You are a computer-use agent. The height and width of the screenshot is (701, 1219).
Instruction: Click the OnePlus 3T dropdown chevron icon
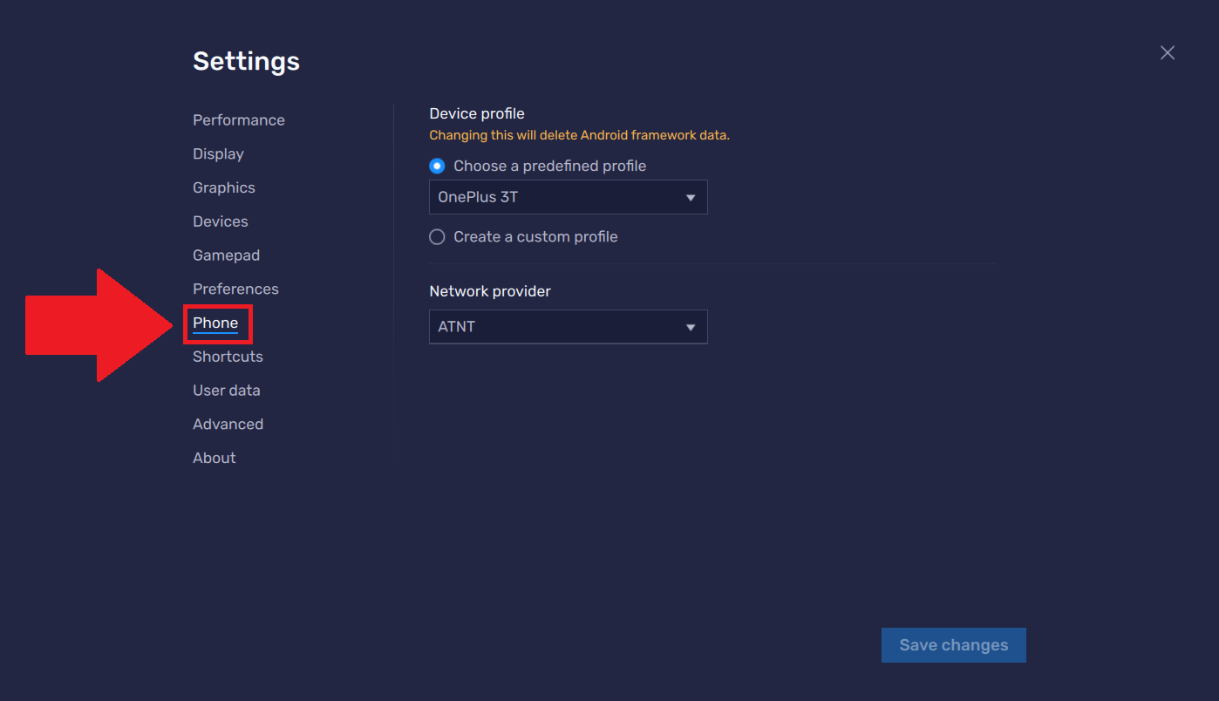point(691,197)
